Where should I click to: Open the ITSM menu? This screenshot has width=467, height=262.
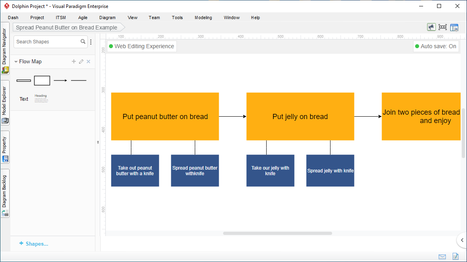61,18
